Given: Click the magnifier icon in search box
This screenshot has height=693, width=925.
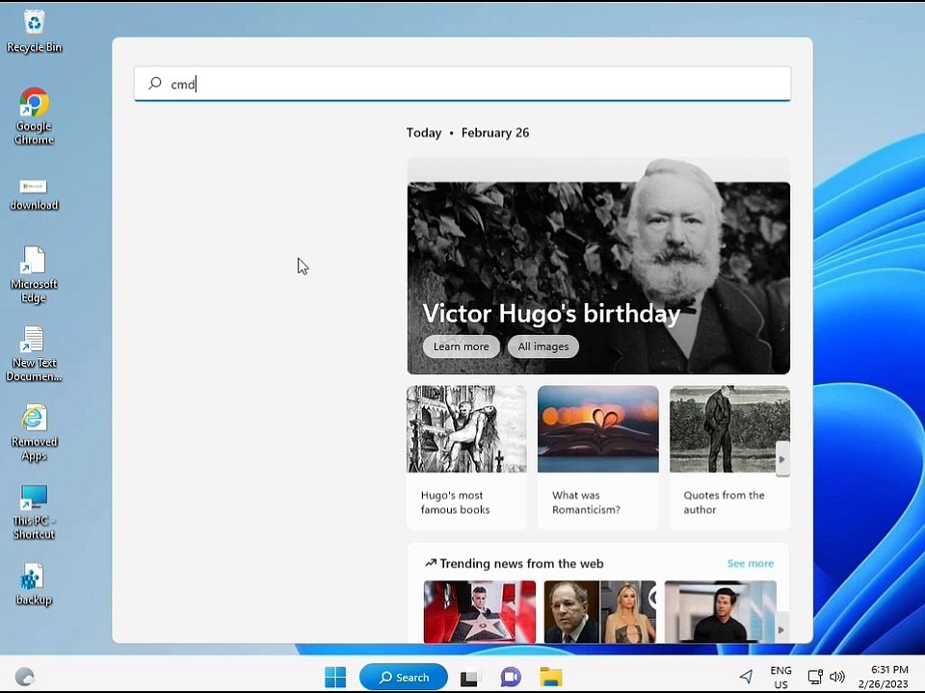Looking at the screenshot, I should click(155, 83).
